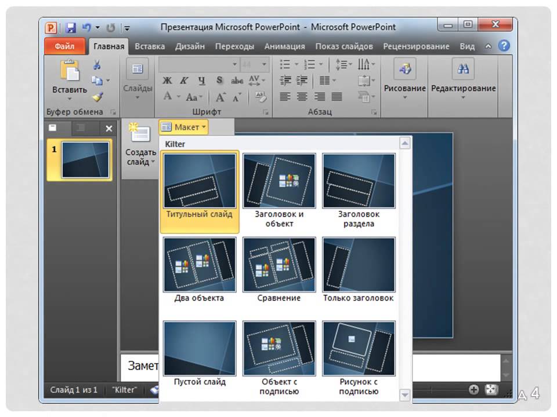The image size is (557, 417).
Task: Click the Paste (Вставить) clipboard icon
Action: [70, 70]
